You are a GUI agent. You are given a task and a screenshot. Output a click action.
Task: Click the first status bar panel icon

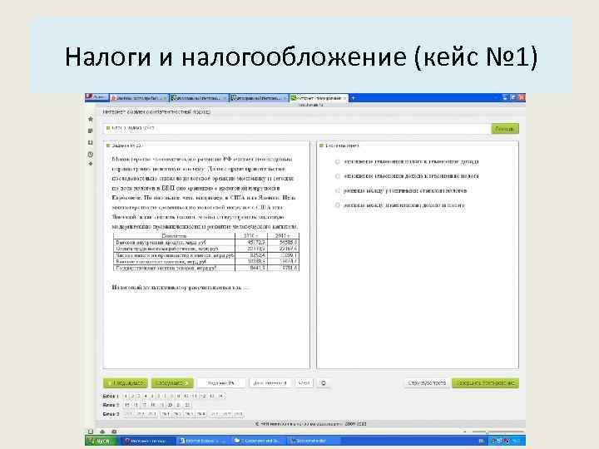coord(91,432)
